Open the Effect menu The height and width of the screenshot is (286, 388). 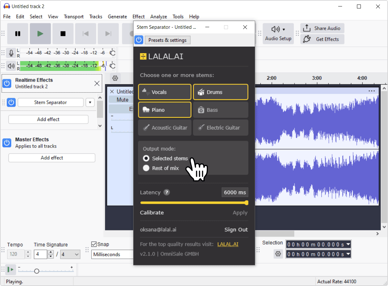coord(139,16)
